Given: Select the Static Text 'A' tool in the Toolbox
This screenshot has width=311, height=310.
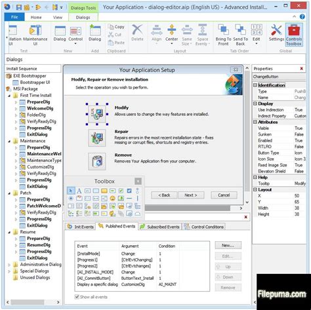Looking at the screenshot, I should pyautogui.click(x=79, y=191).
